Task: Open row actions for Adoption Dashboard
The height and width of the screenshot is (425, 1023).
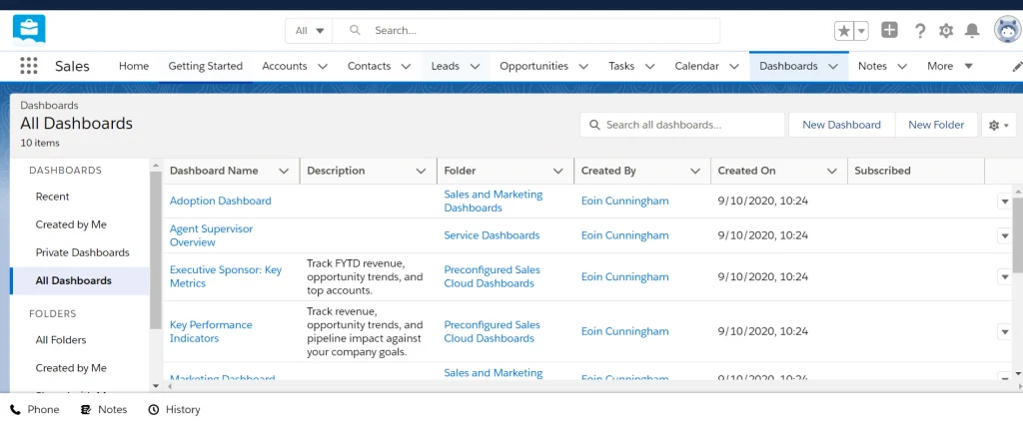Action: [1005, 202]
